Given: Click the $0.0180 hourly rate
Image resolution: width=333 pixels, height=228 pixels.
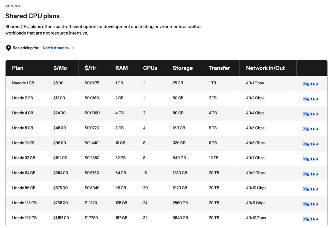Looking at the screenshot, I should coord(92,98).
